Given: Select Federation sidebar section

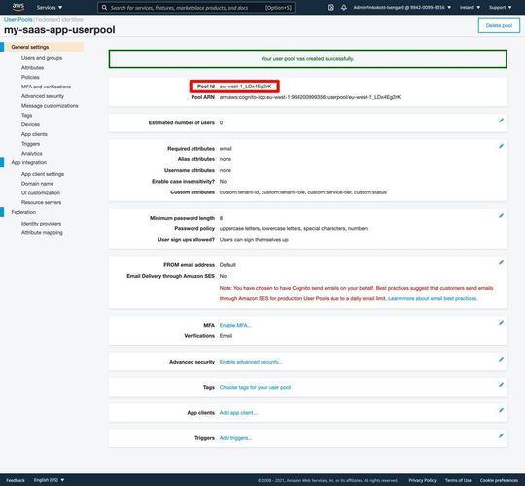Looking at the screenshot, I should tap(23, 212).
